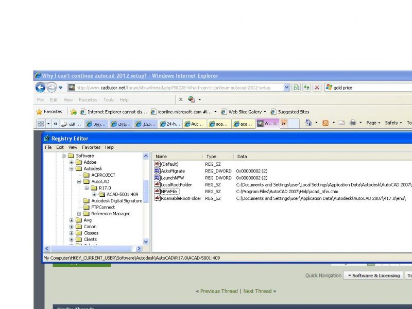Viewport: 412px width, 309px height.
Task: Open IE Tools menu
Action: (x=109, y=100)
